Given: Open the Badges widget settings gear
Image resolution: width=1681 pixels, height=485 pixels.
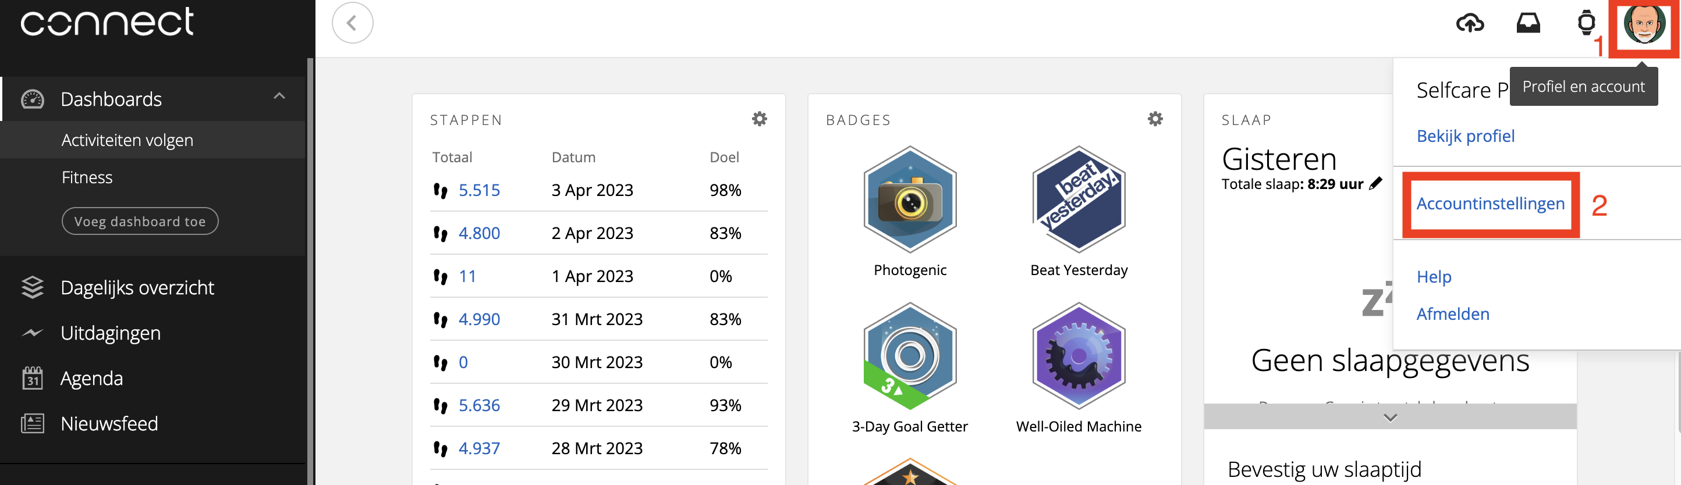Looking at the screenshot, I should pos(1154,119).
